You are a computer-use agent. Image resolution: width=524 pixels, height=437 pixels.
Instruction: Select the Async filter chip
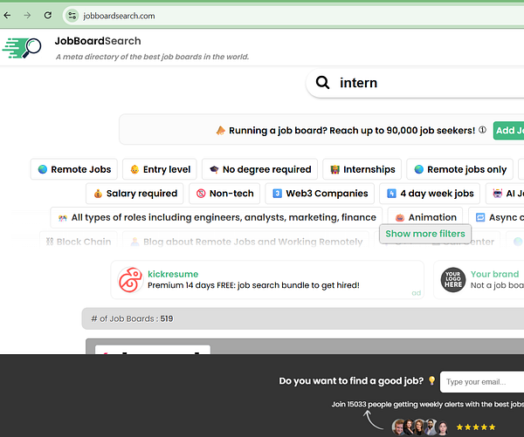click(496, 217)
